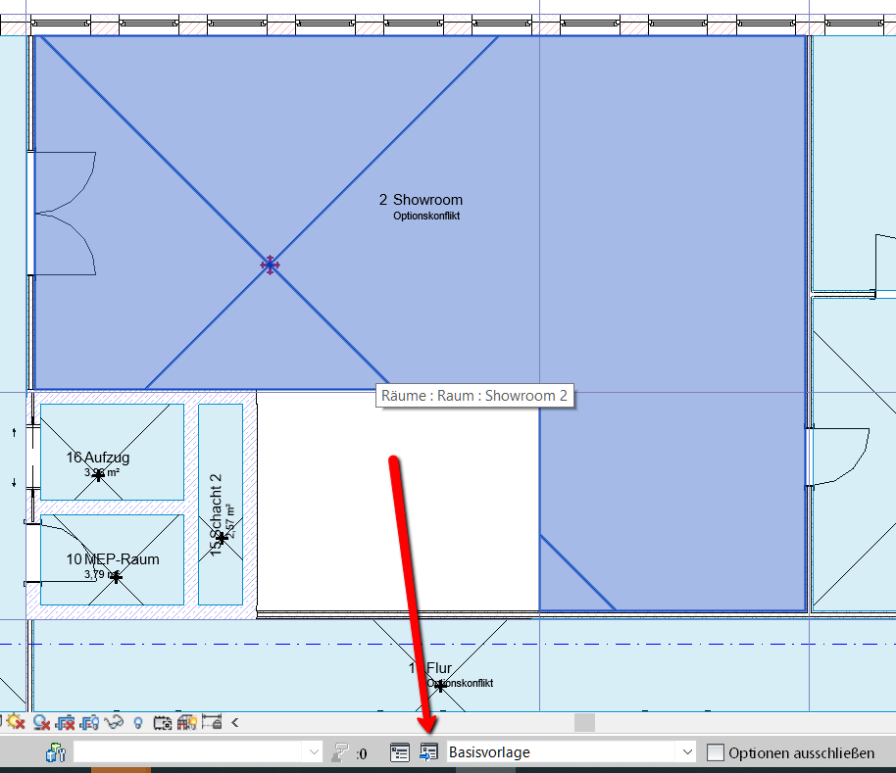Open the Basisvorlage design option dropdown

[685, 752]
